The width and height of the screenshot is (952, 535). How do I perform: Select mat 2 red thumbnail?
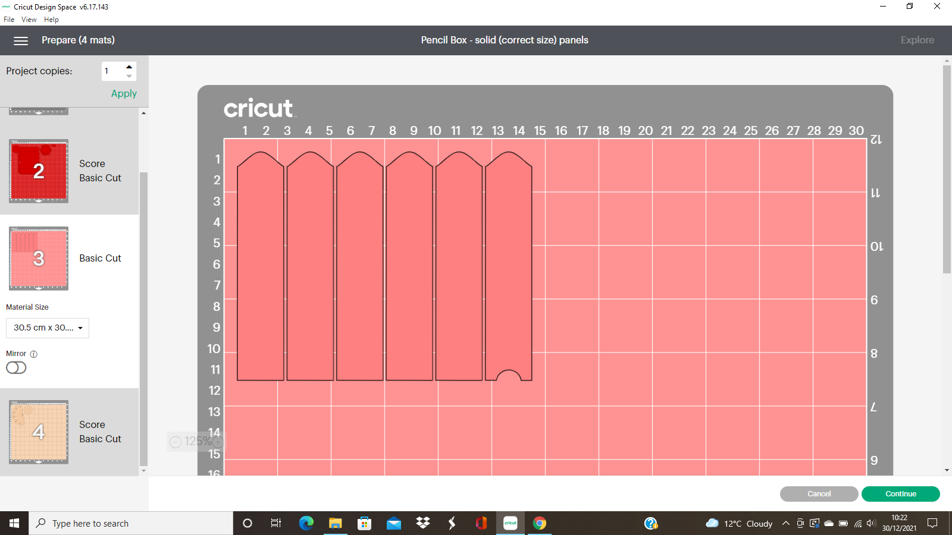[x=39, y=171]
